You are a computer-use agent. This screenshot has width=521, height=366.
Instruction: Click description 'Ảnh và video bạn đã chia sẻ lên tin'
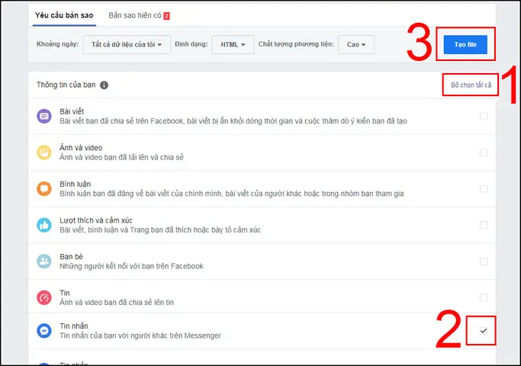tap(117, 302)
